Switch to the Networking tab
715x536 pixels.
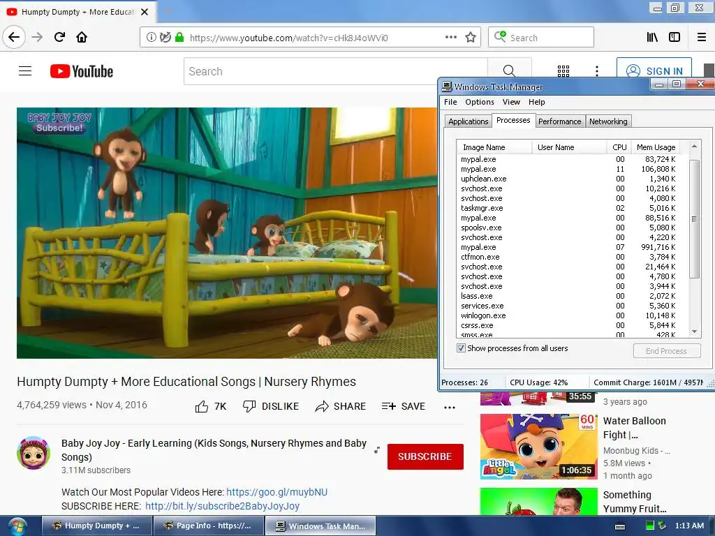coord(608,121)
